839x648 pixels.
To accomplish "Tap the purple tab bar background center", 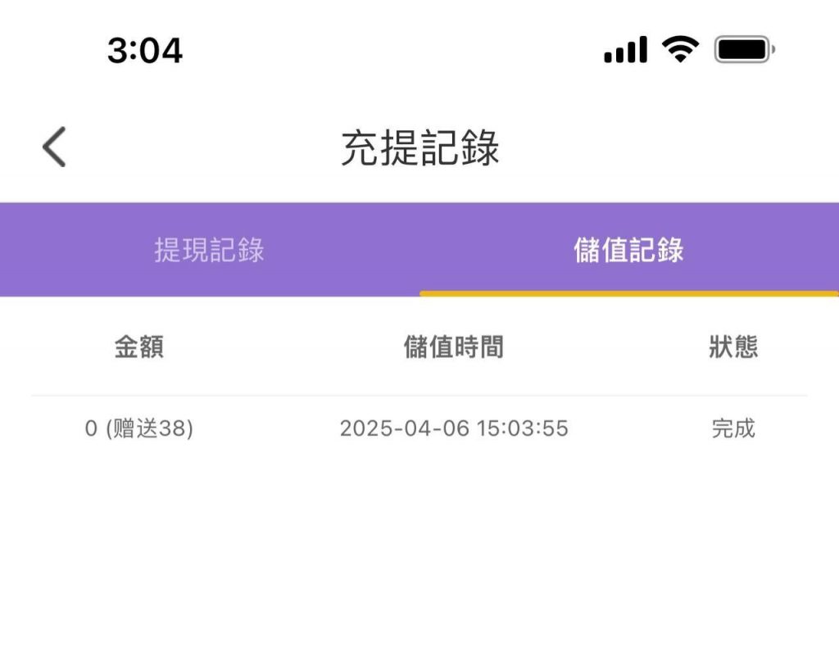I will [x=419, y=250].
